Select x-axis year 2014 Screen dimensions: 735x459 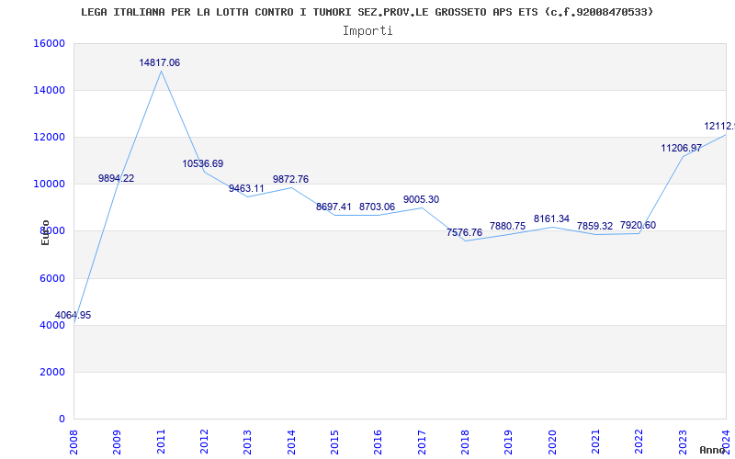291,442
